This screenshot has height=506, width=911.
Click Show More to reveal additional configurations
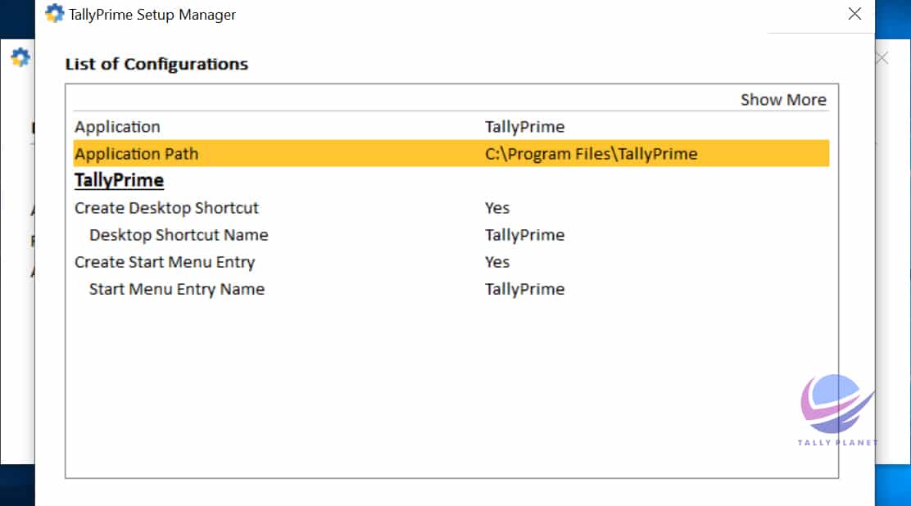(x=783, y=99)
